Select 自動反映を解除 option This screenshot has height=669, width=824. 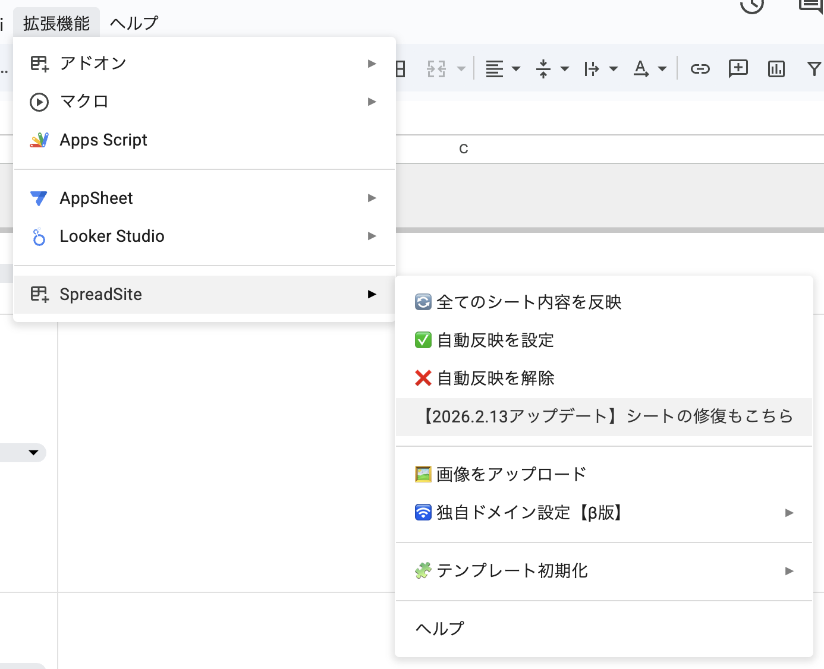(x=495, y=378)
